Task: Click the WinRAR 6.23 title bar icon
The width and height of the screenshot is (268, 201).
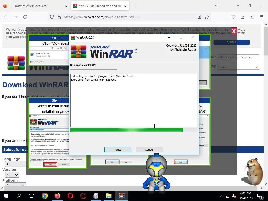Action: pos(73,37)
